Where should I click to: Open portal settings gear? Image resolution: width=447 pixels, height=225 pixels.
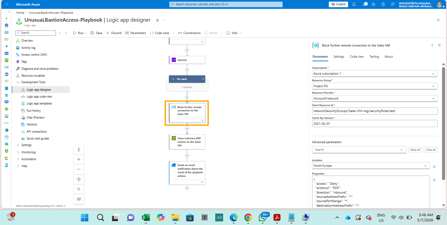tap(373, 4)
